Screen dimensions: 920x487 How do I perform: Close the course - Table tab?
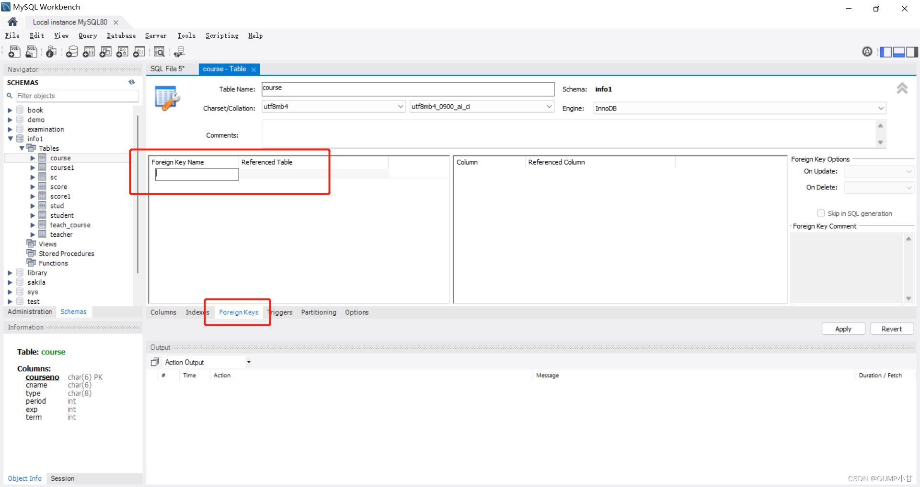click(x=253, y=69)
